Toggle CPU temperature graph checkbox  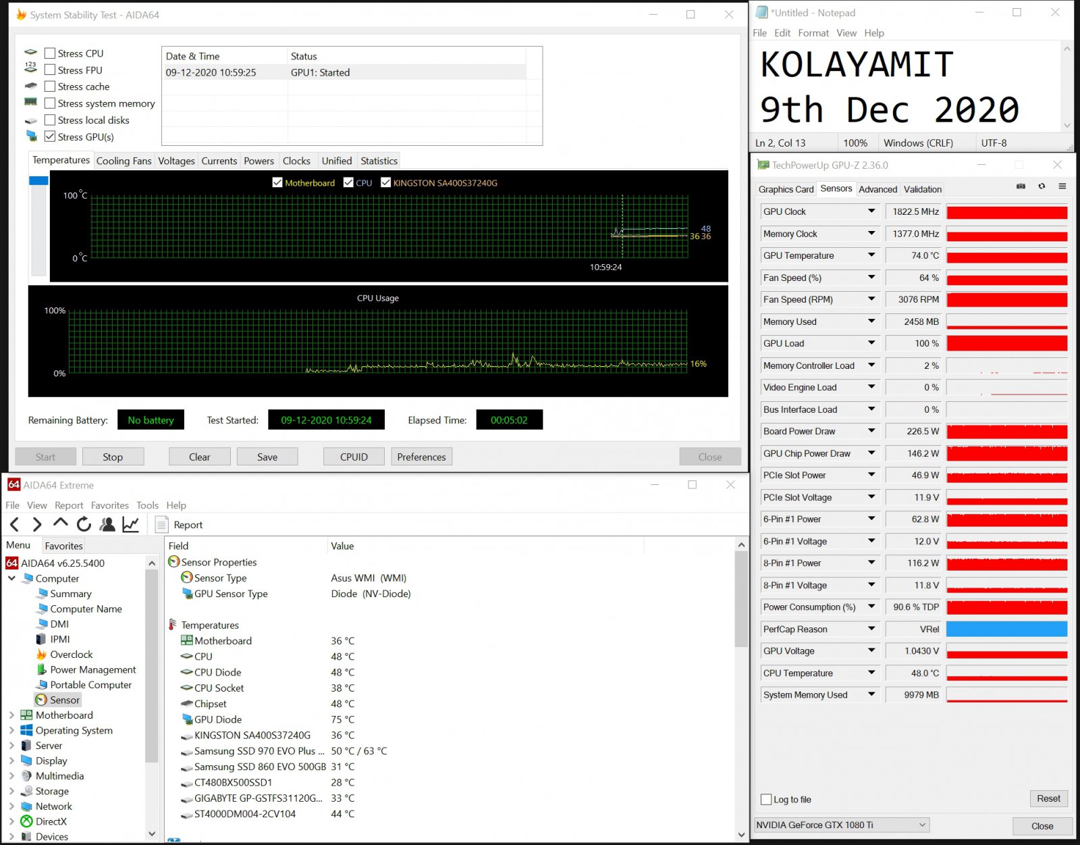[348, 182]
